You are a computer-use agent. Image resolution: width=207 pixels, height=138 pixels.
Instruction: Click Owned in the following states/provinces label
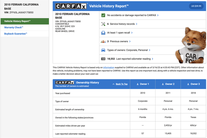(74, 118)
